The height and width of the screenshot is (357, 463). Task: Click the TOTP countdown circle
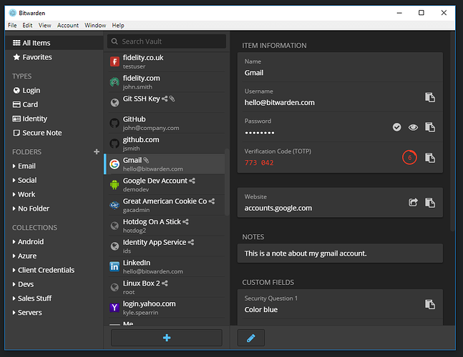coord(409,157)
